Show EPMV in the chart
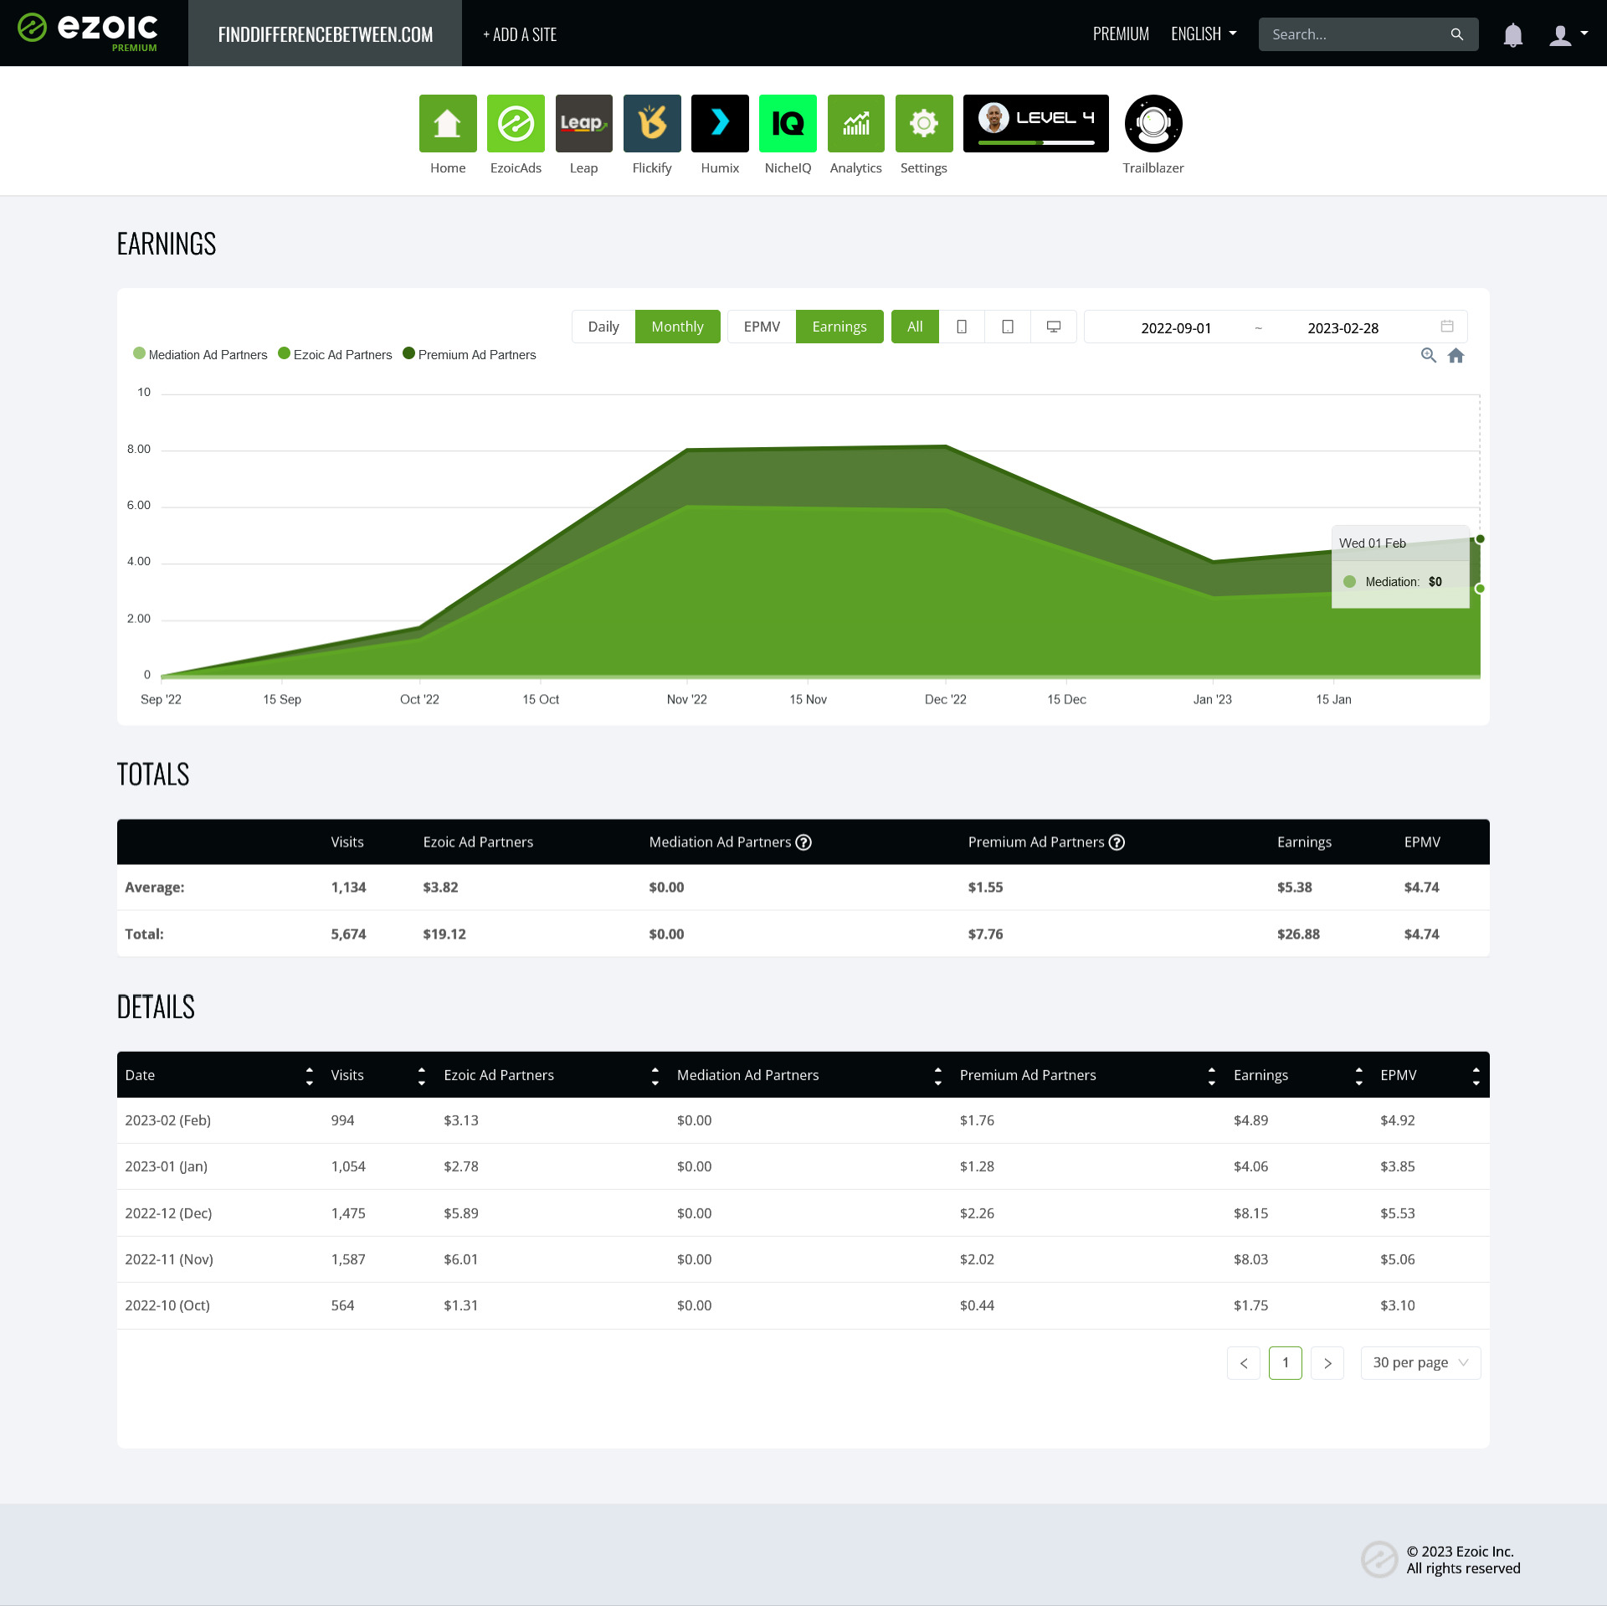The width and height of the screenshot is (1607, 1606). [762, 327]
